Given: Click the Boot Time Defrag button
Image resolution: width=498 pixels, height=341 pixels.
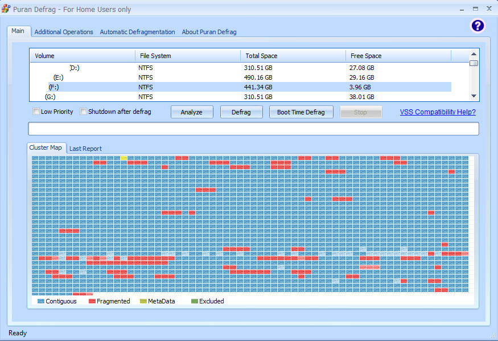Looking at the screenshot, I should coord(301,112).
